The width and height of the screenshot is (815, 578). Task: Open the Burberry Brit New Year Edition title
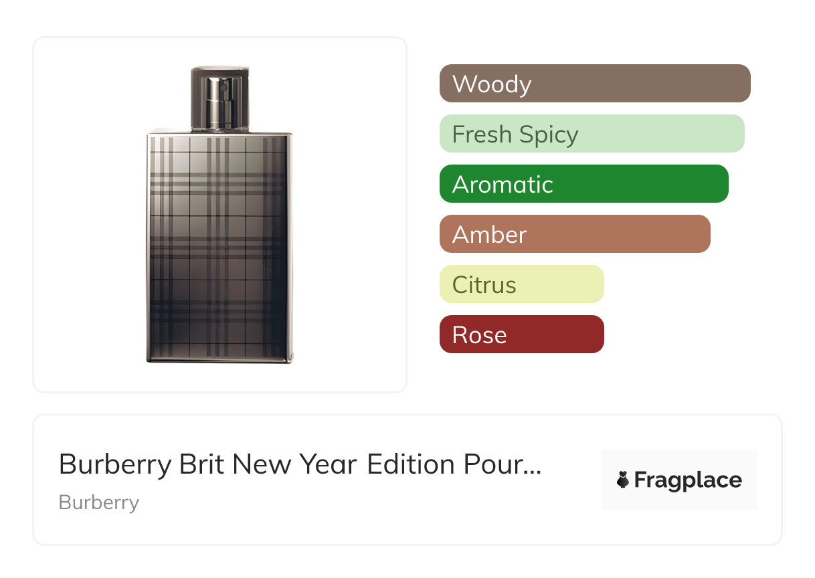point(294,464)
